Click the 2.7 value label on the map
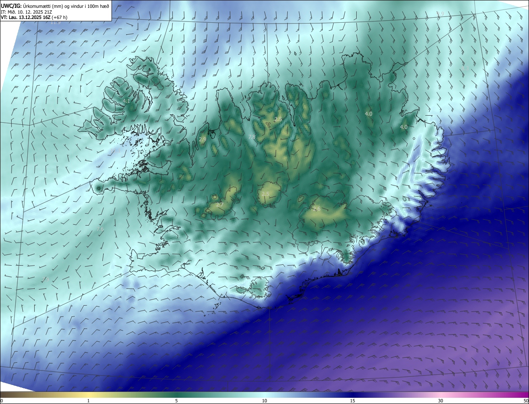This screenshot has height=404, width=529. tap(219, 204)
